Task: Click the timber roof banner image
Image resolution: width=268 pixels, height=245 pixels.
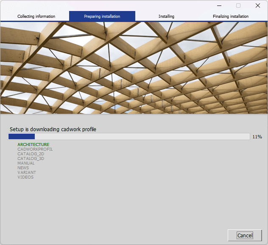Action: click(134, 68)
